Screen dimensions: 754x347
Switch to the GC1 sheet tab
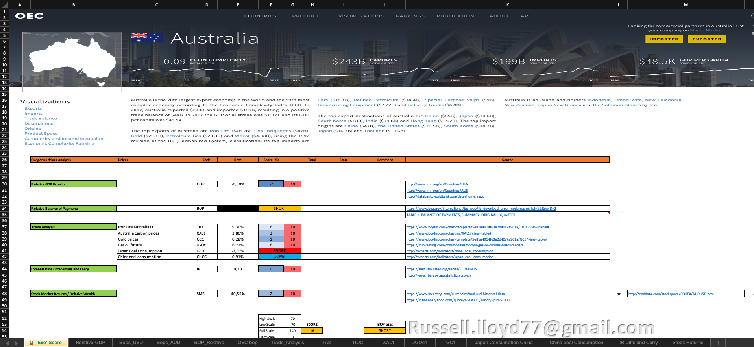pyautogui.click(x=451, y=343)
